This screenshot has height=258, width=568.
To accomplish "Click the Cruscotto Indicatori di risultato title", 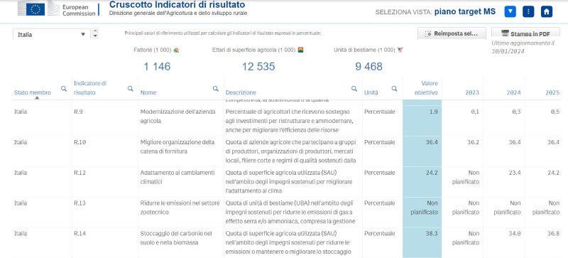I will [x=177, y=5].
